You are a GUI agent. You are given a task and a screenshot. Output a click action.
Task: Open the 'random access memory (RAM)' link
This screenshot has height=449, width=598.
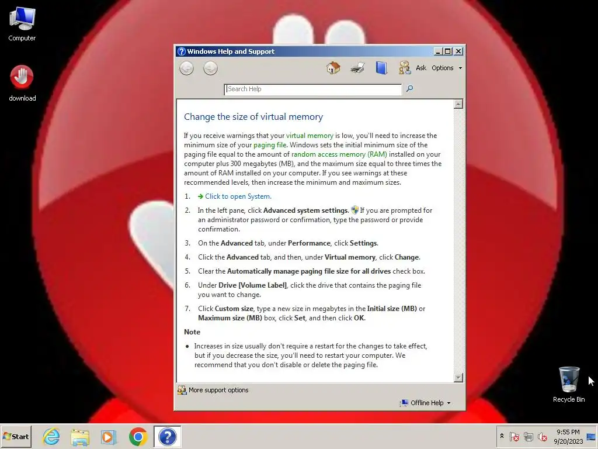tap(339, 154)
